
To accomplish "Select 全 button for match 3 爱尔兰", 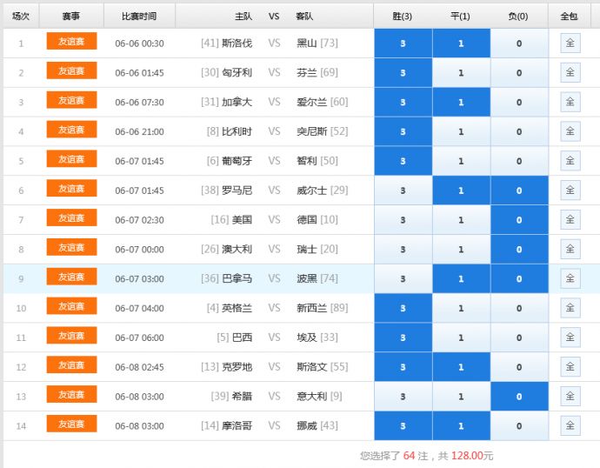I will (x=570, y=102).
